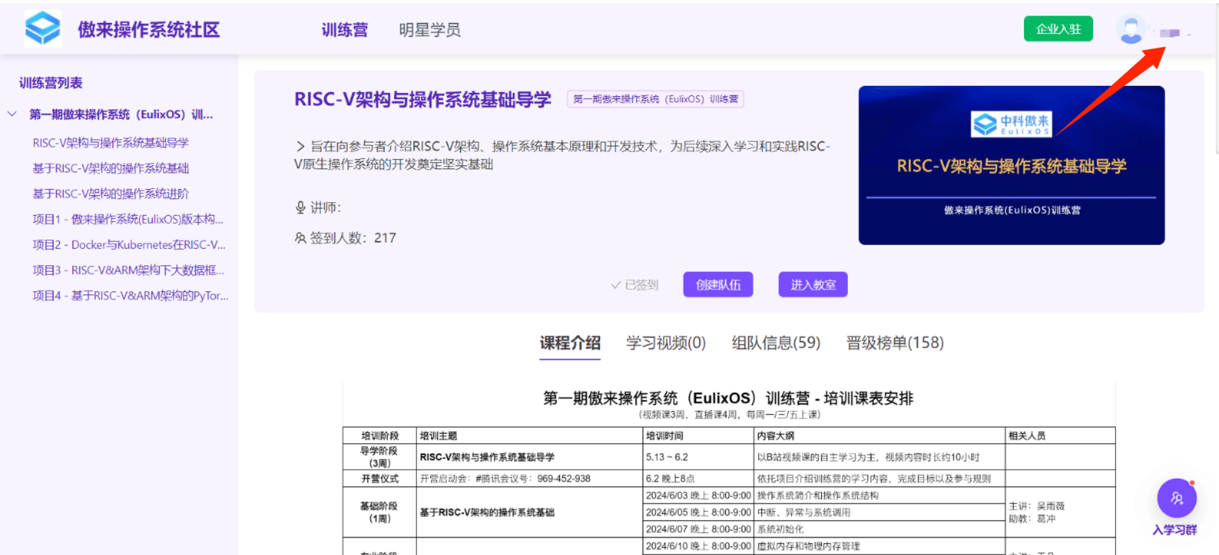Click the 训练营列表 sidebar heading
1219x555 pixels.
51,83
